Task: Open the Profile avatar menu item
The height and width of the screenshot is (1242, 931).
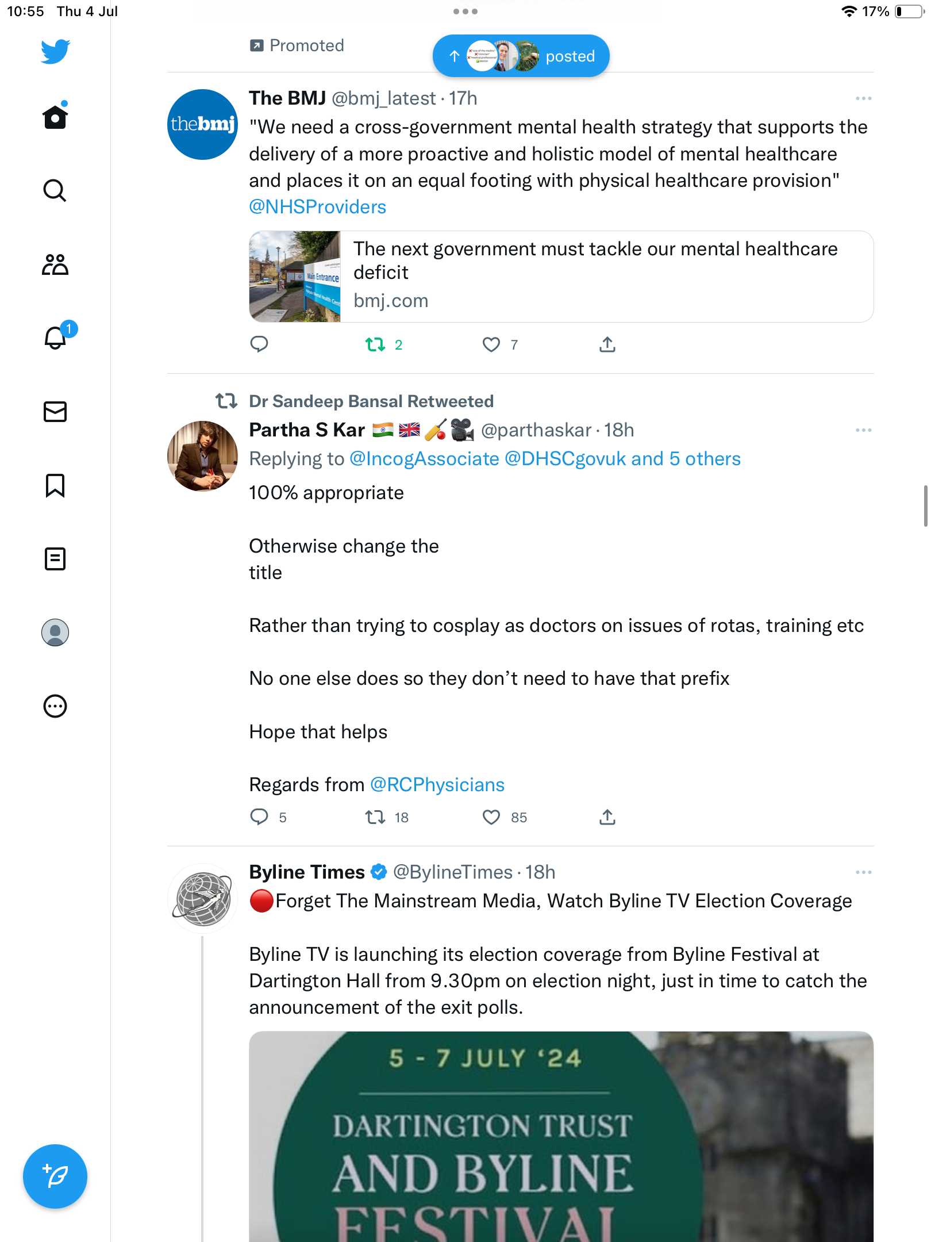Action: tap(55, 632)
